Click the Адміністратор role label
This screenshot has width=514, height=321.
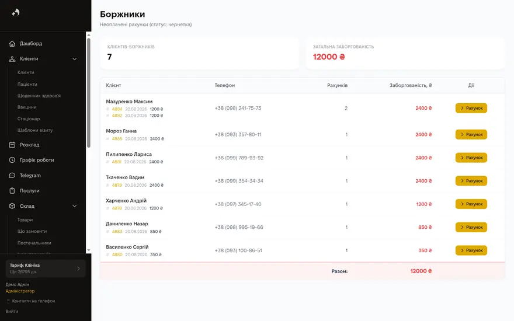click(x=20, y=291)
